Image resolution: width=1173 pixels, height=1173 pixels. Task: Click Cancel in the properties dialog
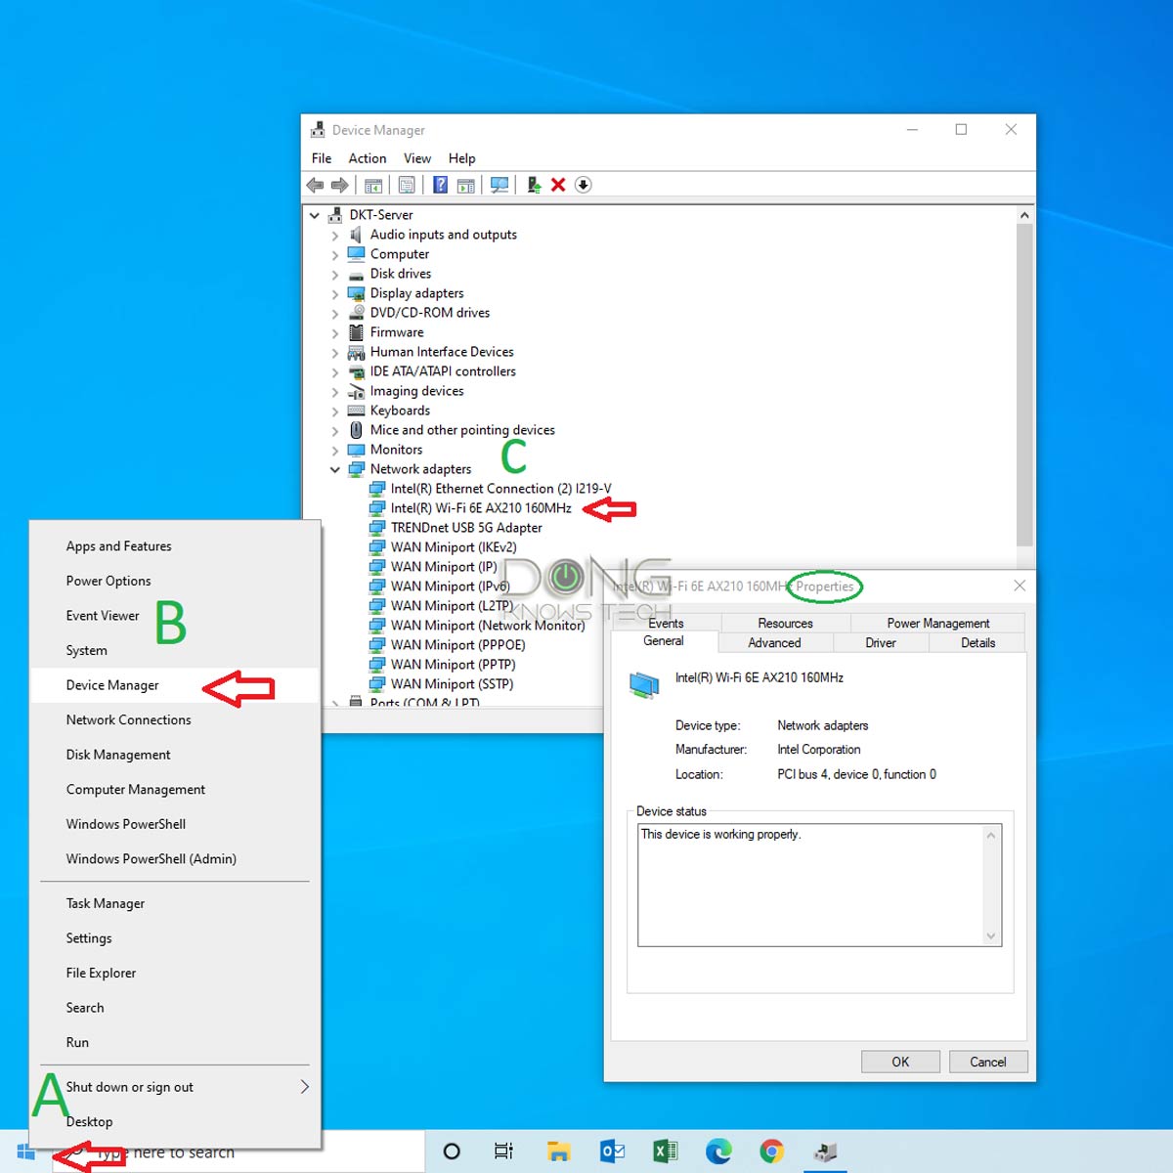coord(987,1062)
